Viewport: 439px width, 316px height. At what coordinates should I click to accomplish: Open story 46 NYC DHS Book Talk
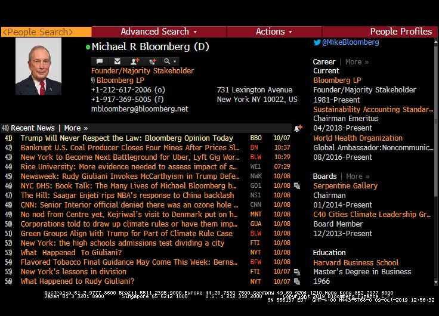(x=128, y=186)
